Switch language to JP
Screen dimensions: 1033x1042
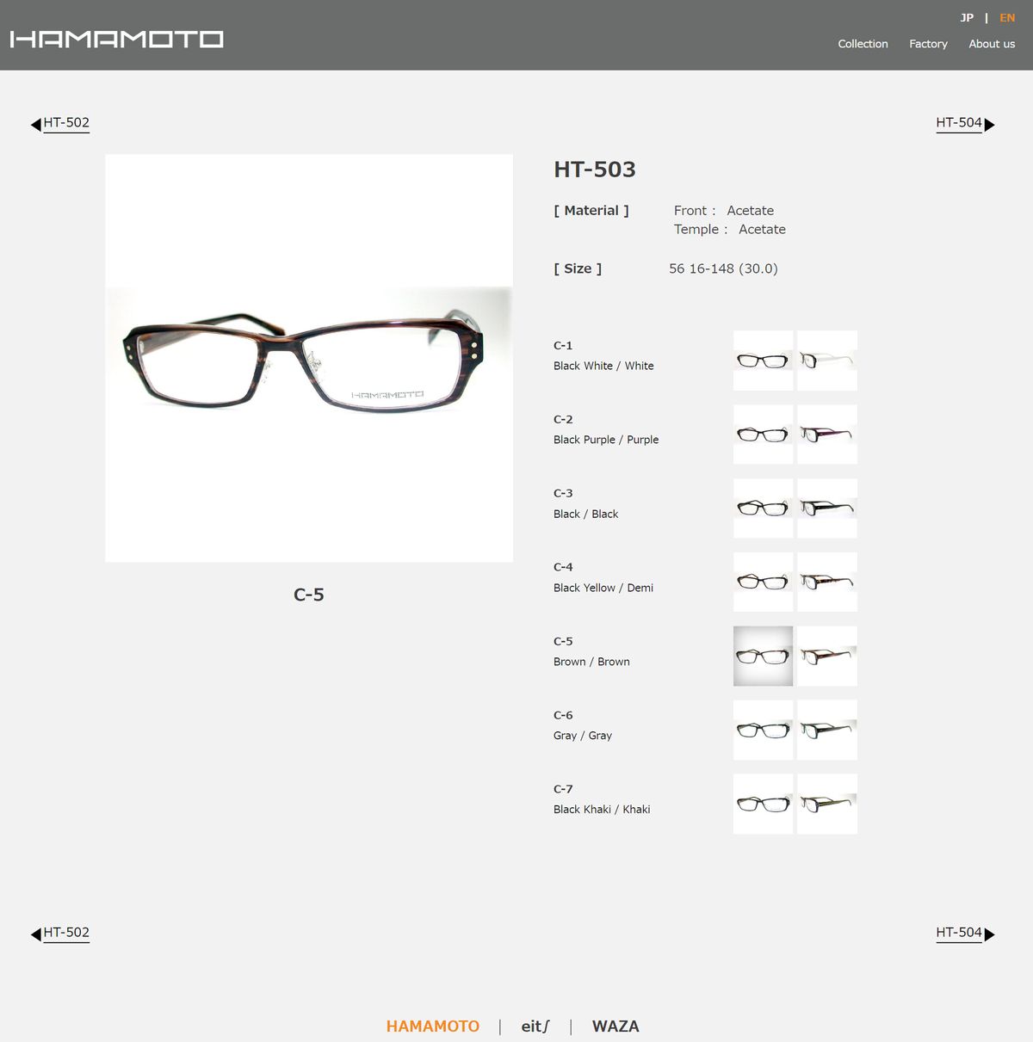967,18
